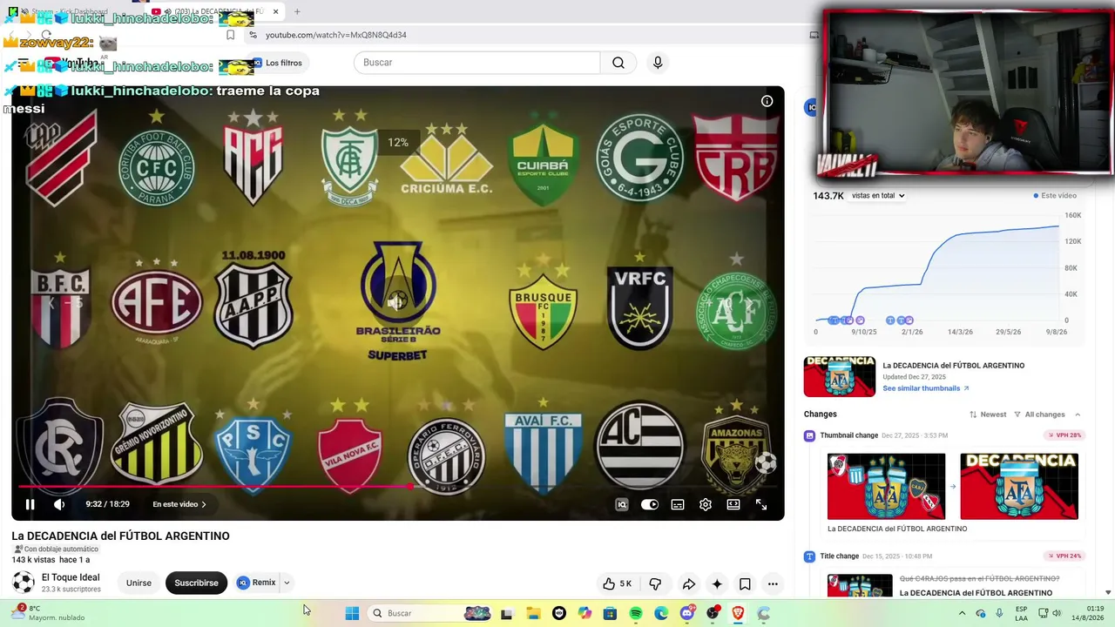Open 'Los filtros' in the YouTube header

[277, 63]
